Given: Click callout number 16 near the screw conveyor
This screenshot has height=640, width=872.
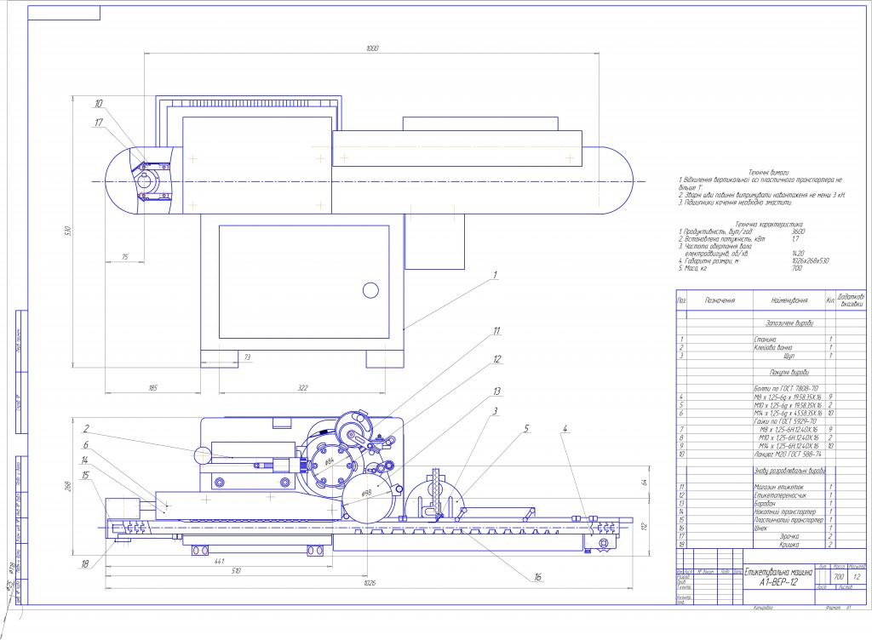Looking at the screenshot, I should [x=537, y=577].
